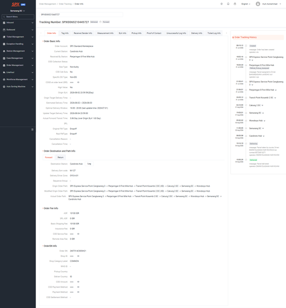Click the Log button beside Destination Station
This screenshot has height=308, width=286.
(89, 164)
